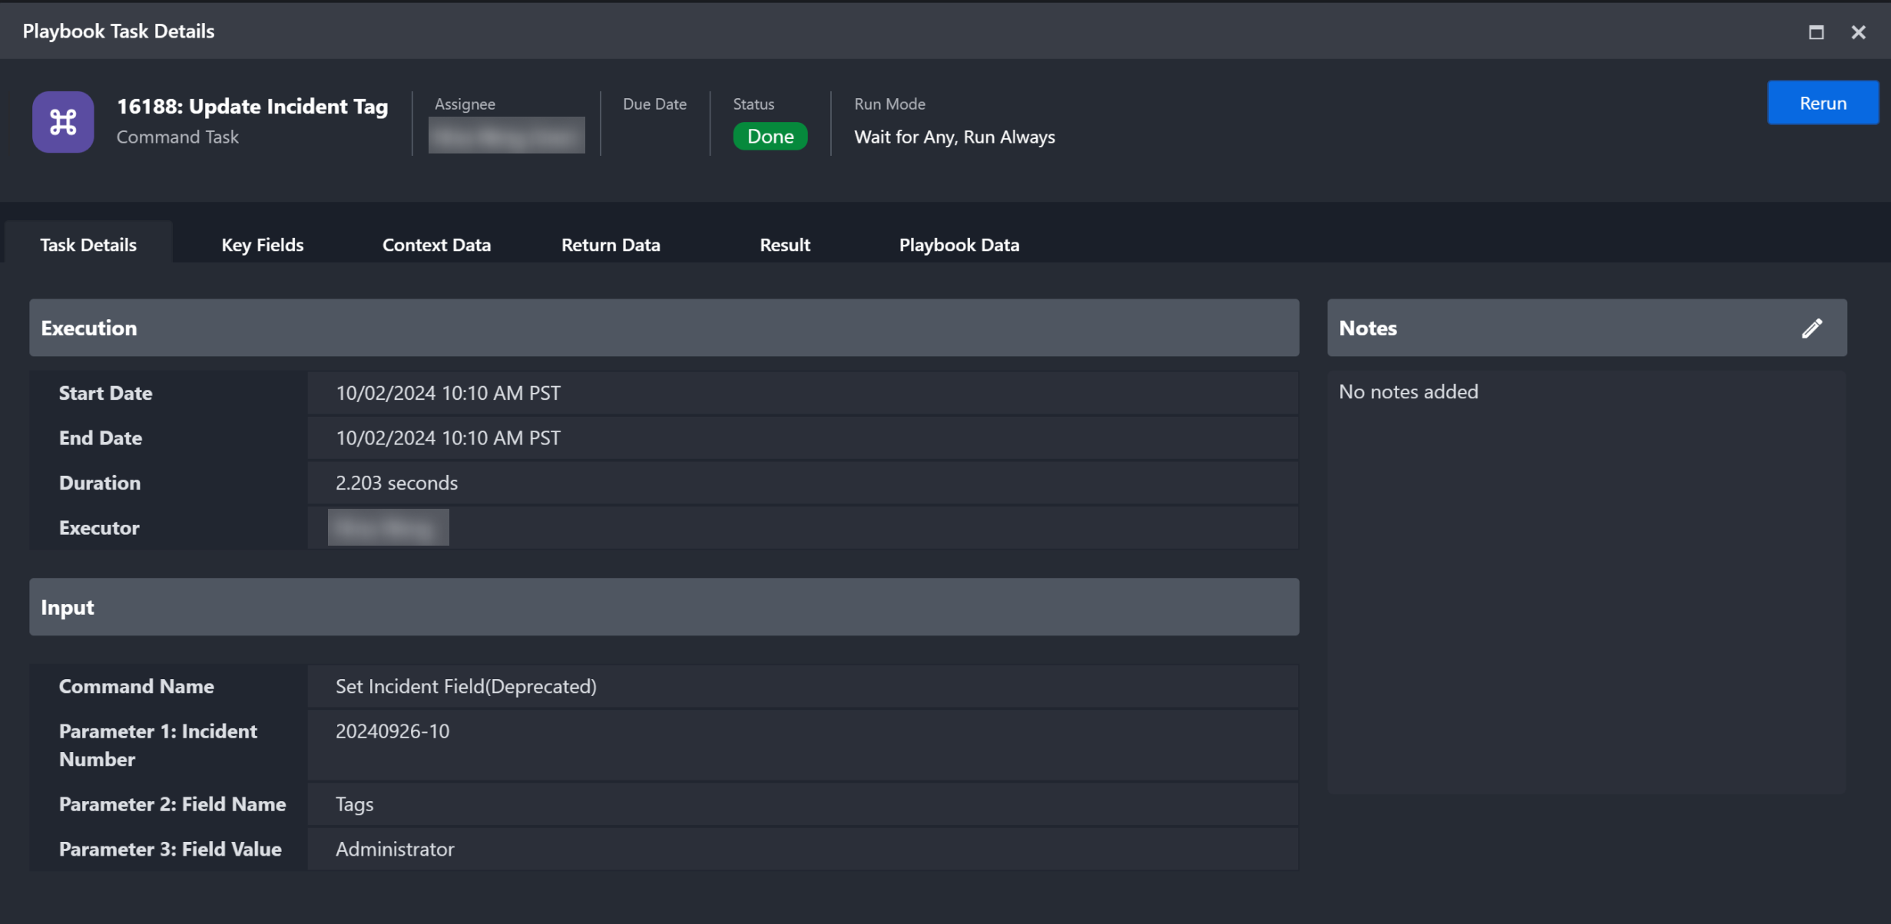Click the green Done status badge
Image resolution: width=1891 pixels, height=924 pixels.
[x=770, y=137]
